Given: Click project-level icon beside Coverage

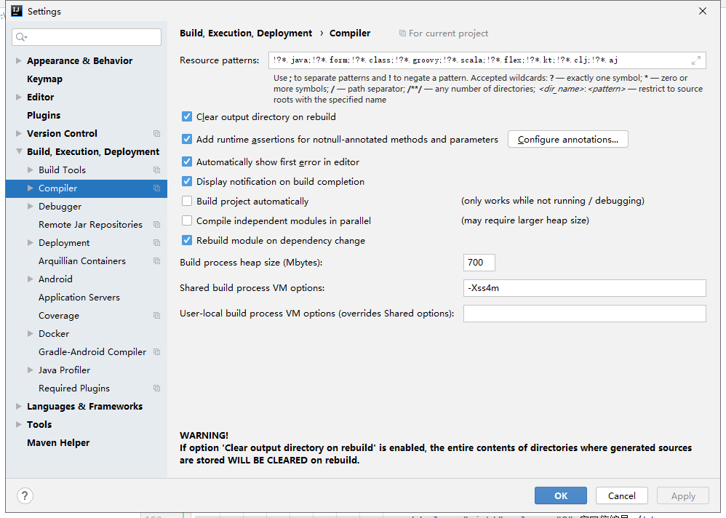Looking at the screenshot, I should tap(157, 315).
